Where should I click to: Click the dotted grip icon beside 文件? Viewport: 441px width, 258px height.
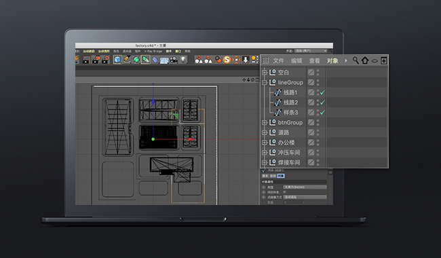(266, 60)
